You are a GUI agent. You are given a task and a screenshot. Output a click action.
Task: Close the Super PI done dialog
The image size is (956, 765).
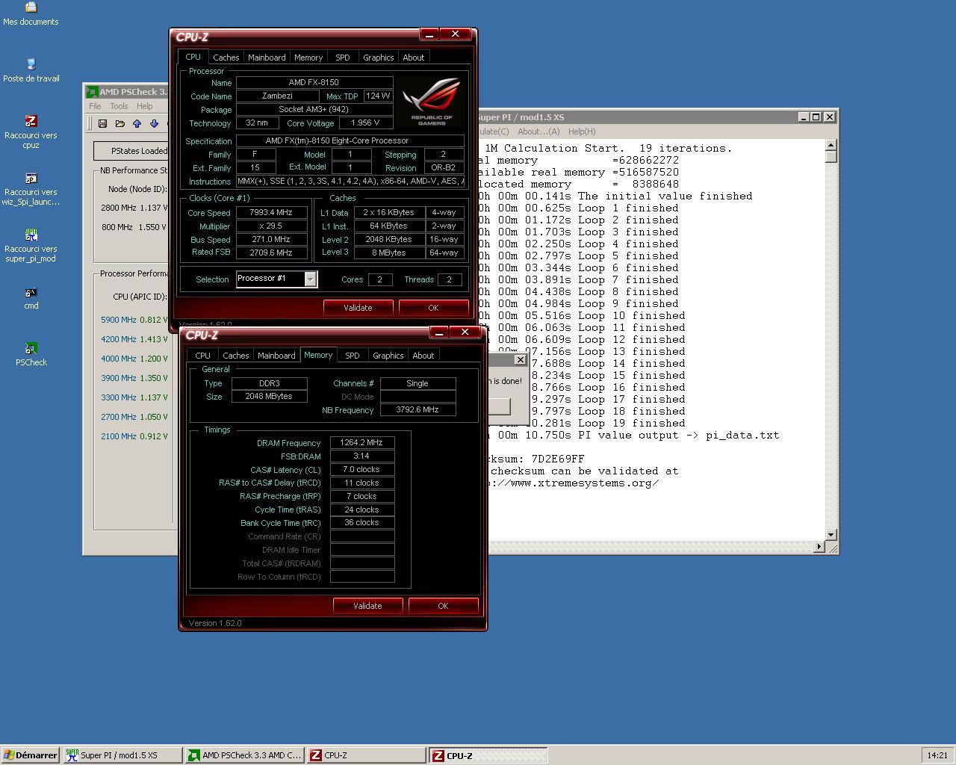[x=521, y=360]
